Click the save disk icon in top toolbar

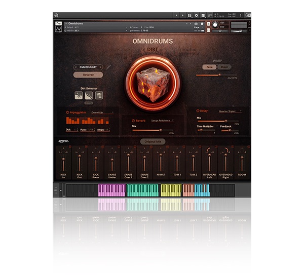(189, 16)
